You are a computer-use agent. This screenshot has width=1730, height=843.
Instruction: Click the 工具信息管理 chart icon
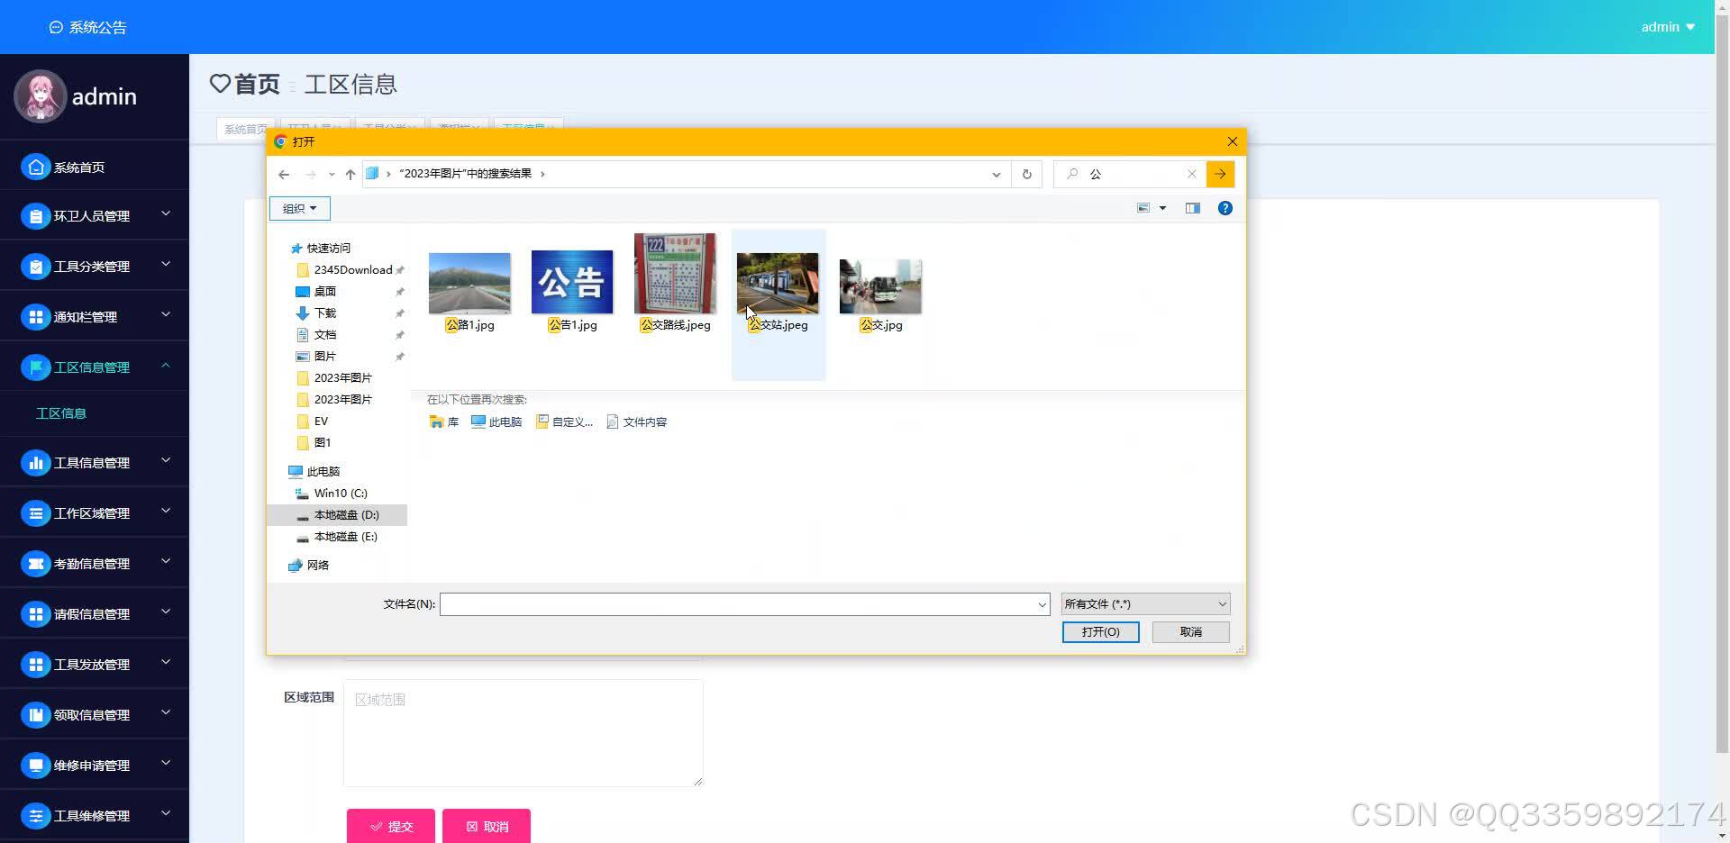pyautogui.click(x=35, y=463)
